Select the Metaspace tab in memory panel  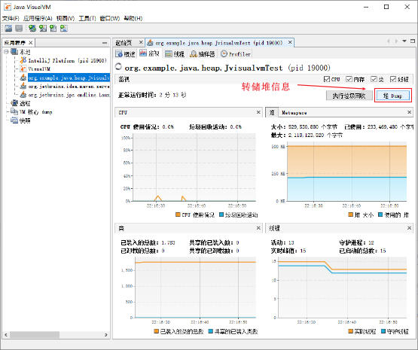294,113
